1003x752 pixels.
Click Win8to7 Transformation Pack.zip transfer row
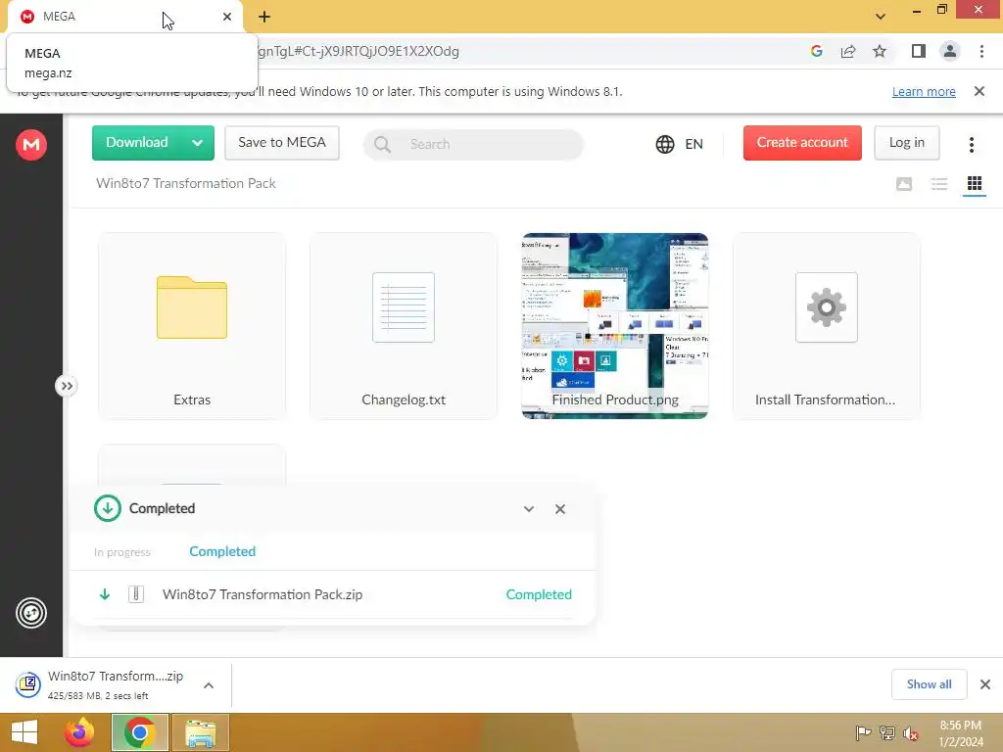pyautogui.click(x=333, y=594)
